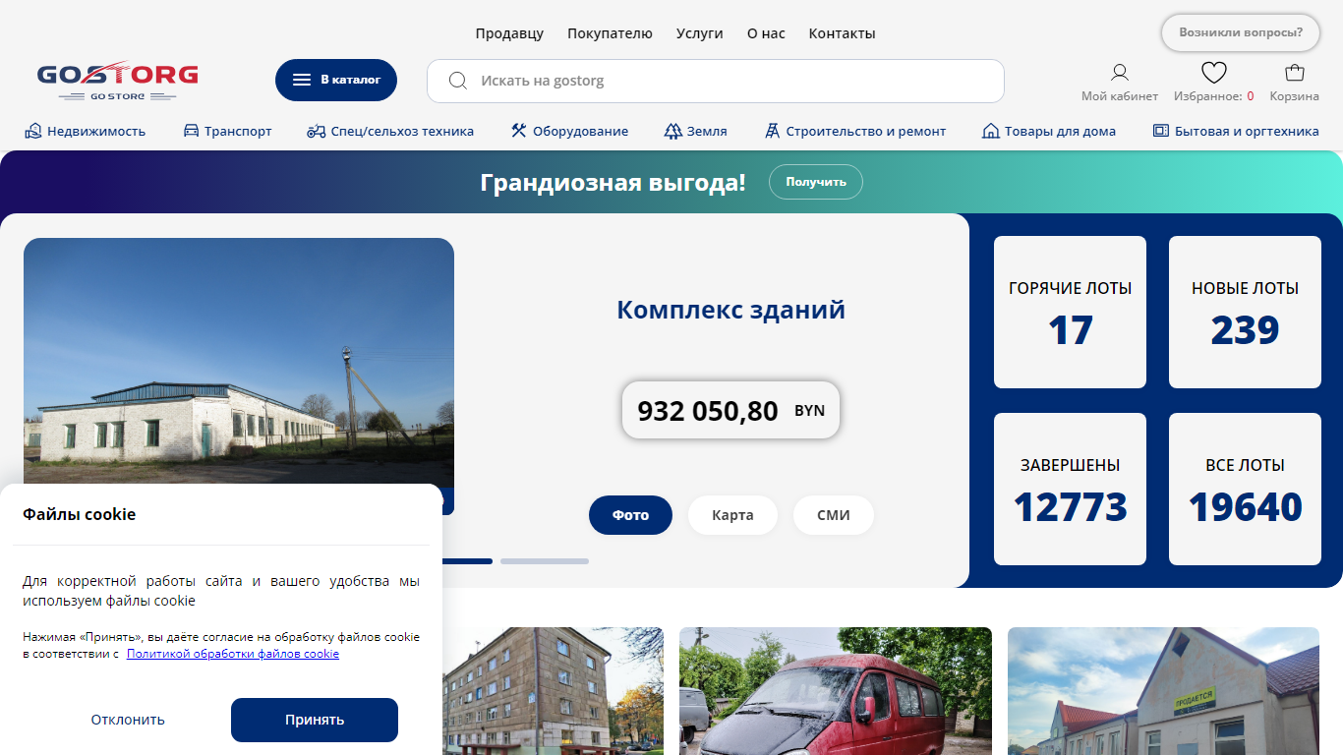The width and height of the screenshot is (1343, 755).
Task: Open the О нас menu
Action: point(766,33)
